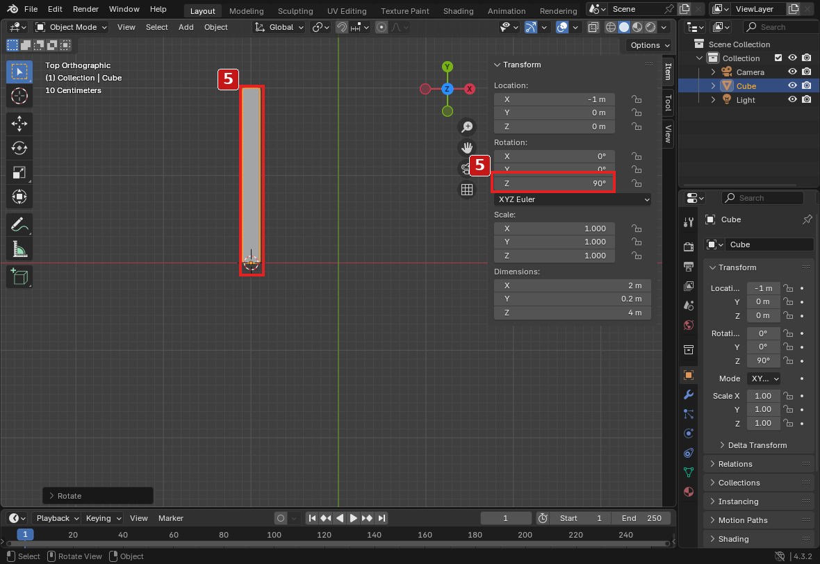
Task: Disable Cube in renders
Action: 806,85
